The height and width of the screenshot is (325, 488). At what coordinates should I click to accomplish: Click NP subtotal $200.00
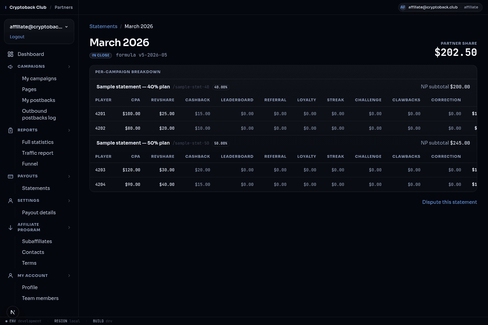(x=445, y=87)
